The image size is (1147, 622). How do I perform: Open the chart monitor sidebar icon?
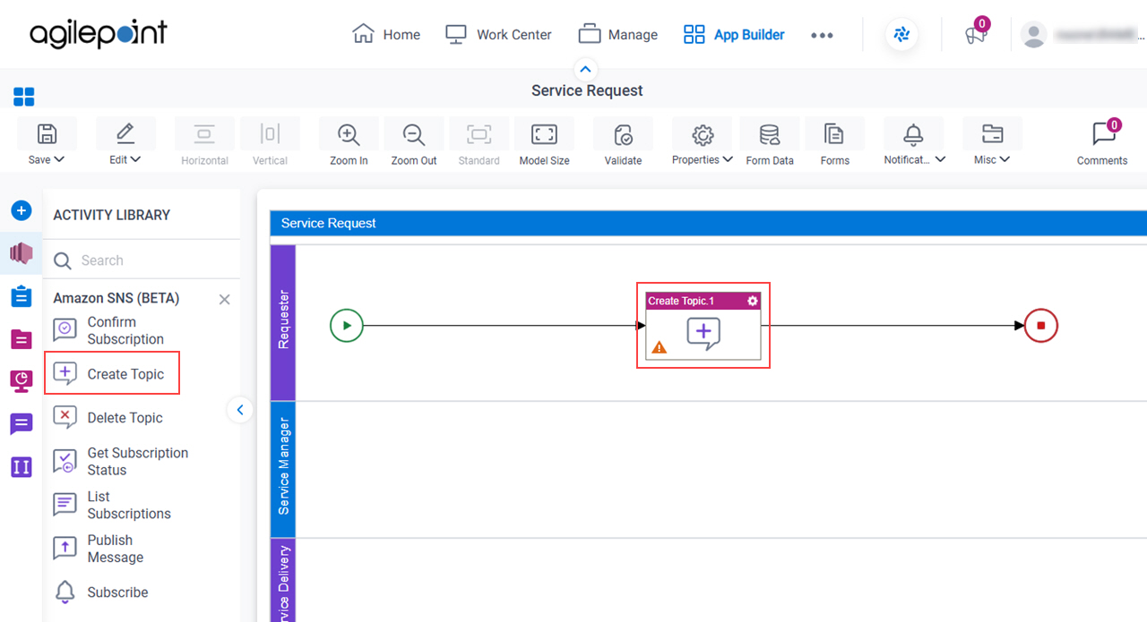(x=22, y=381)
